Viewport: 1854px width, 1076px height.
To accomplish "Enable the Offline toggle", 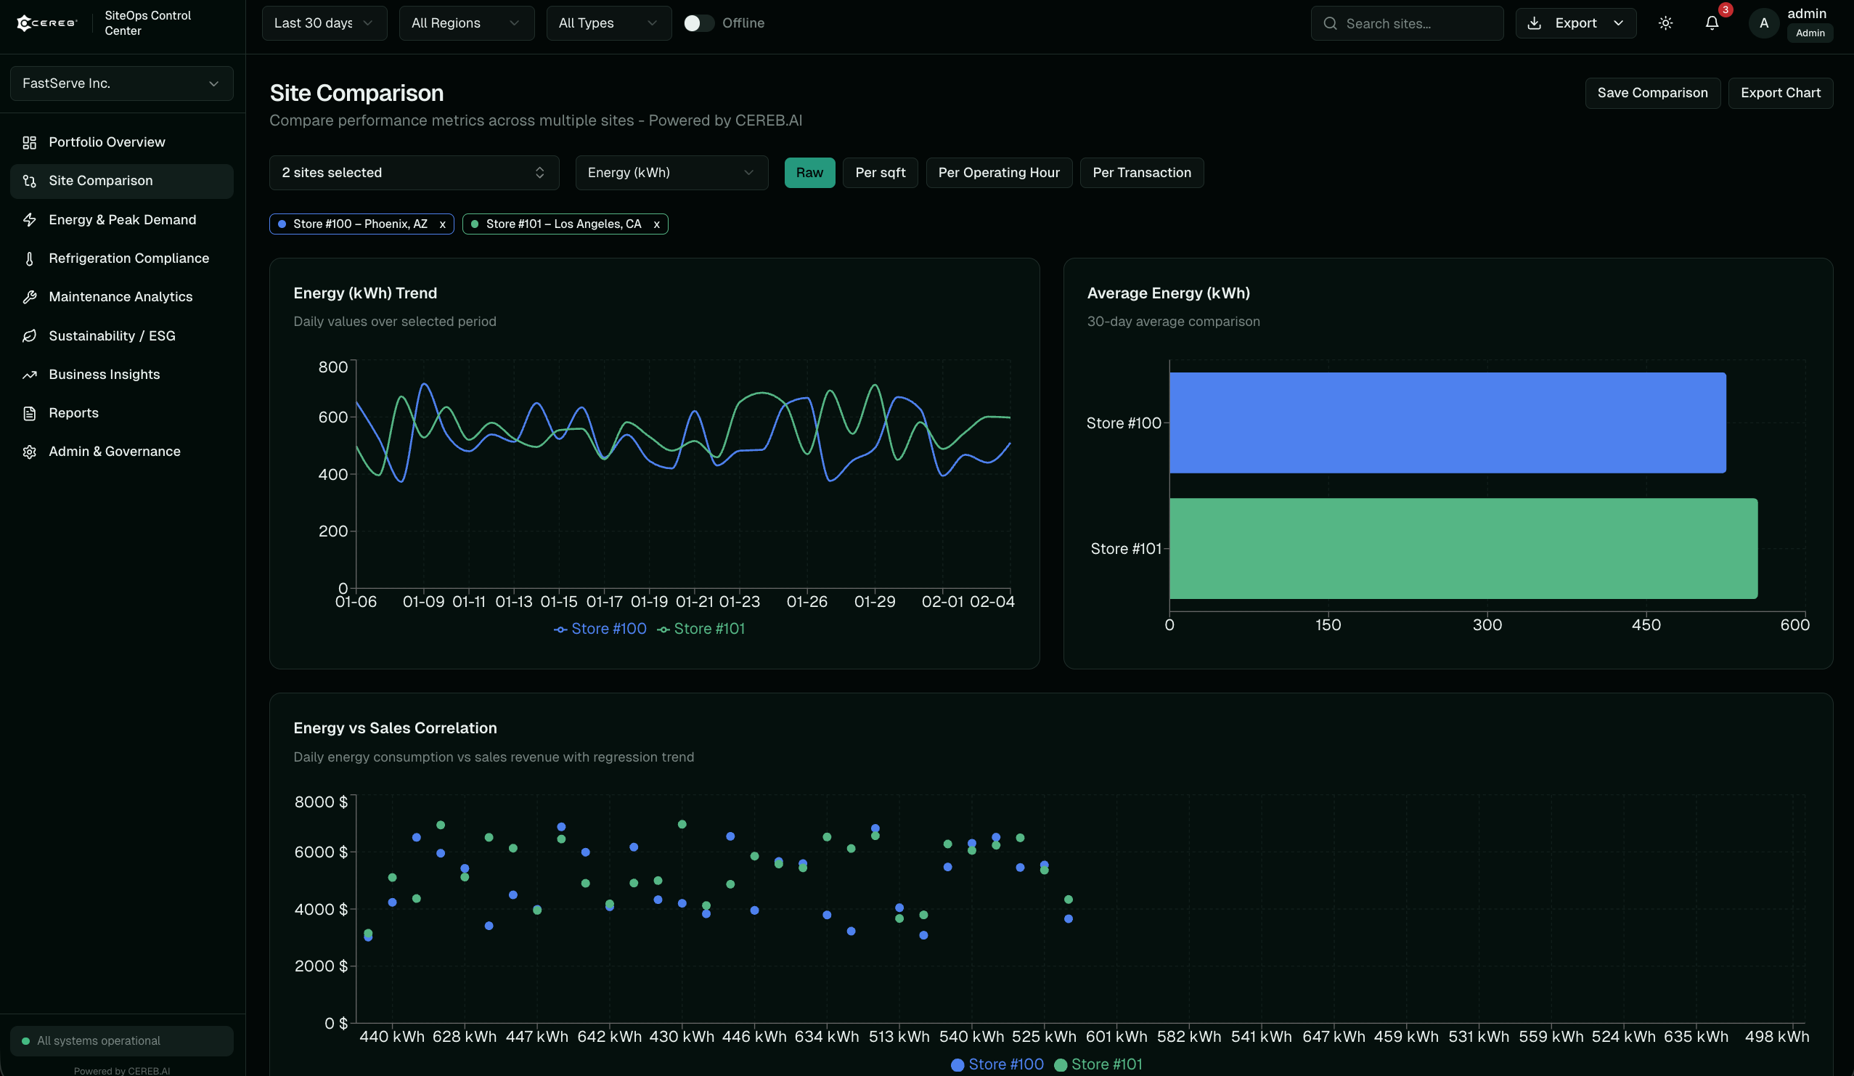I will (x=698, y=23).
